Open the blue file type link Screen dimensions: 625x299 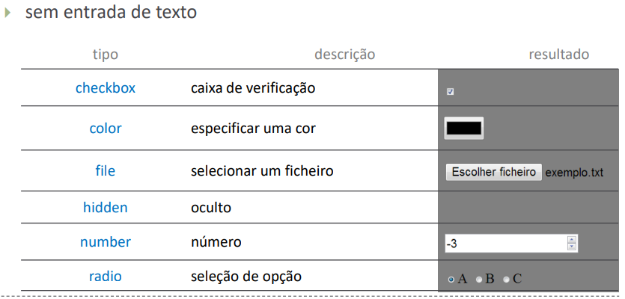coord(106,171)
